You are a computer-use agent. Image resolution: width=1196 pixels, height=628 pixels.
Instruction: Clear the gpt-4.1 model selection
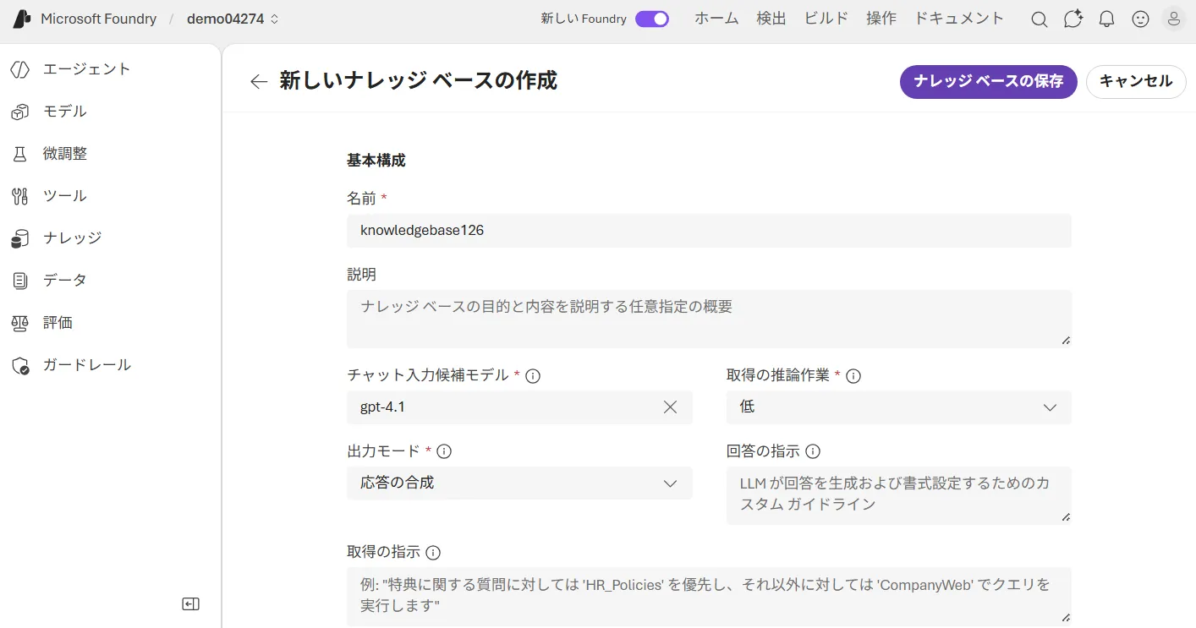[670, 407]
